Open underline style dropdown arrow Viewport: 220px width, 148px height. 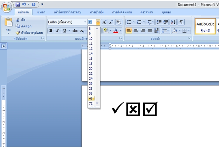70,31
